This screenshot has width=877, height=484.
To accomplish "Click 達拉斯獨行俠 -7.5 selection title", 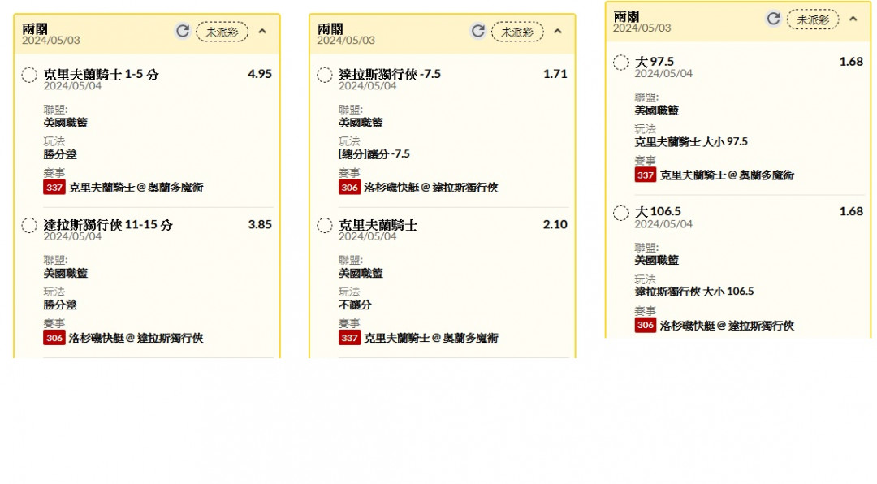I will tap(390, 74).
